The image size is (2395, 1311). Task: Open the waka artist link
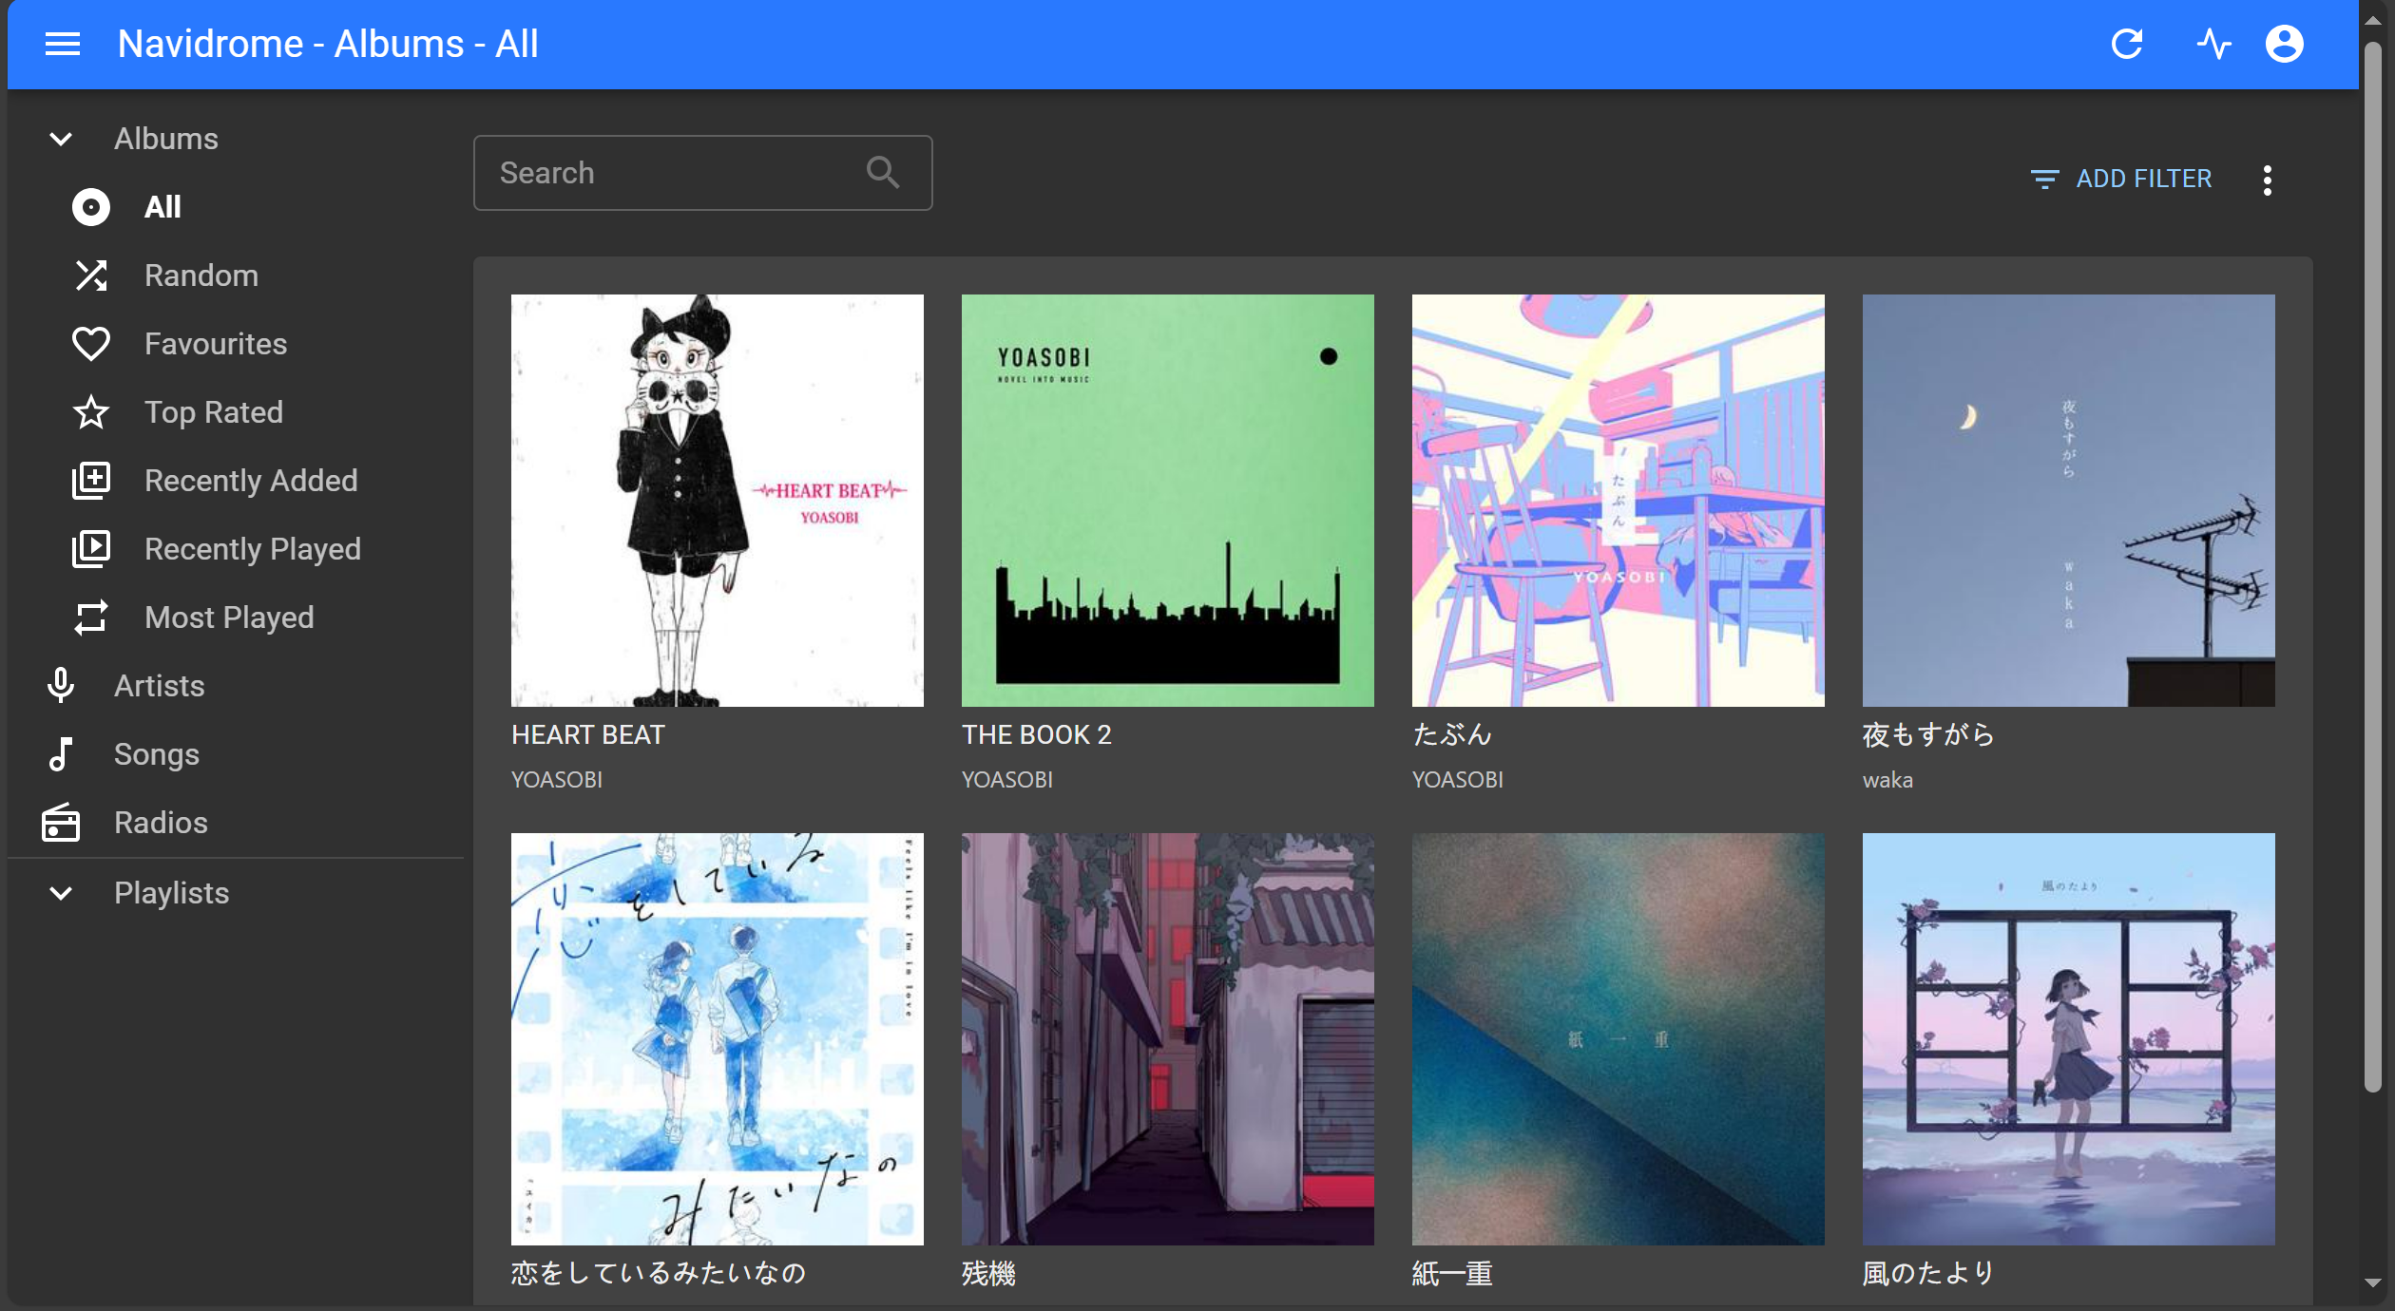coord(1887,780)
